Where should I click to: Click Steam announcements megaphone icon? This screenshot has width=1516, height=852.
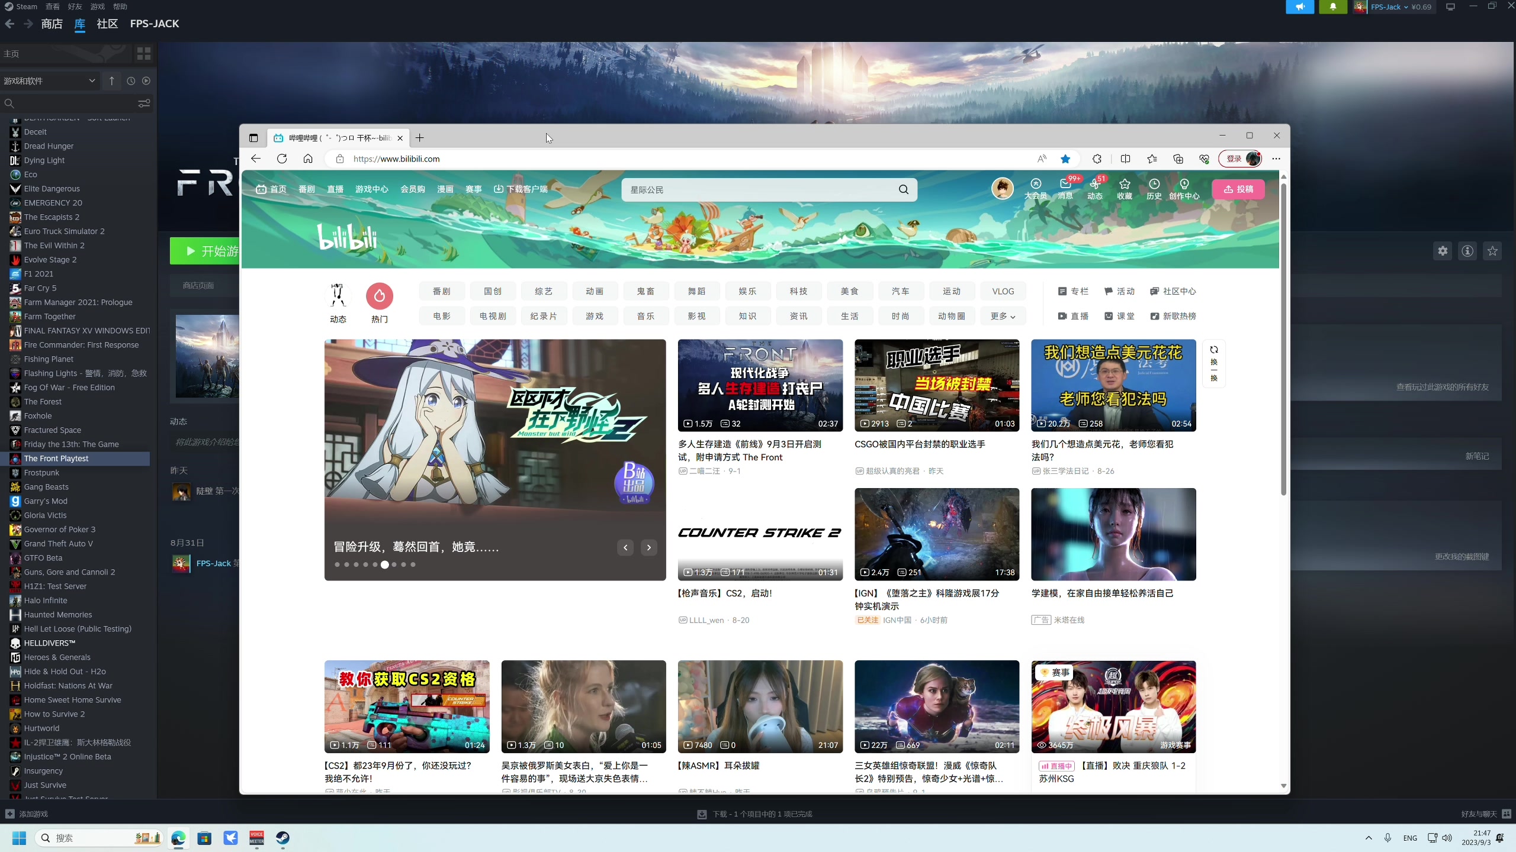click(1300, 7)
